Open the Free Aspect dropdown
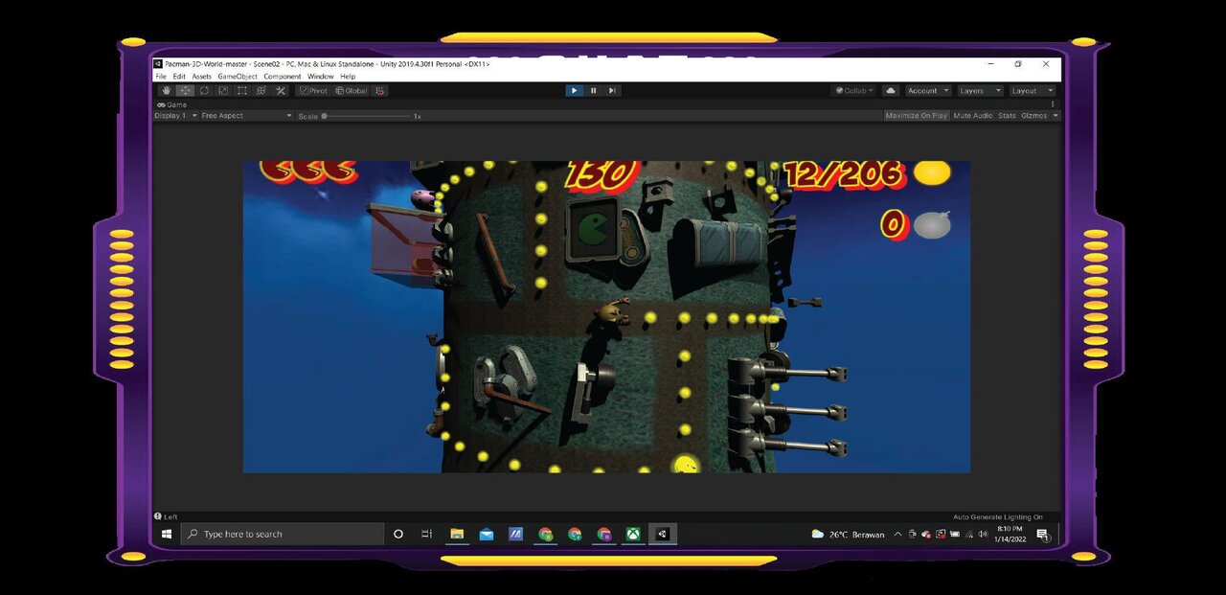This screenshot has height=595, width=1226. tap(246, 116)
